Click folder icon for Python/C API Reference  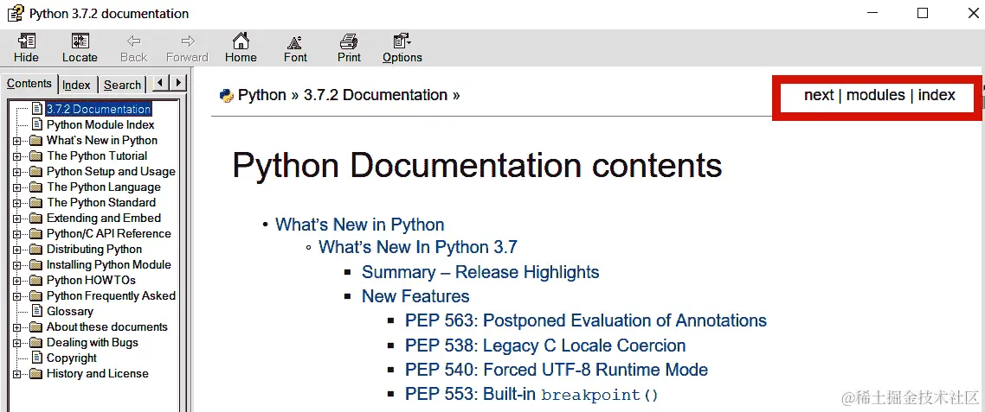35,233
